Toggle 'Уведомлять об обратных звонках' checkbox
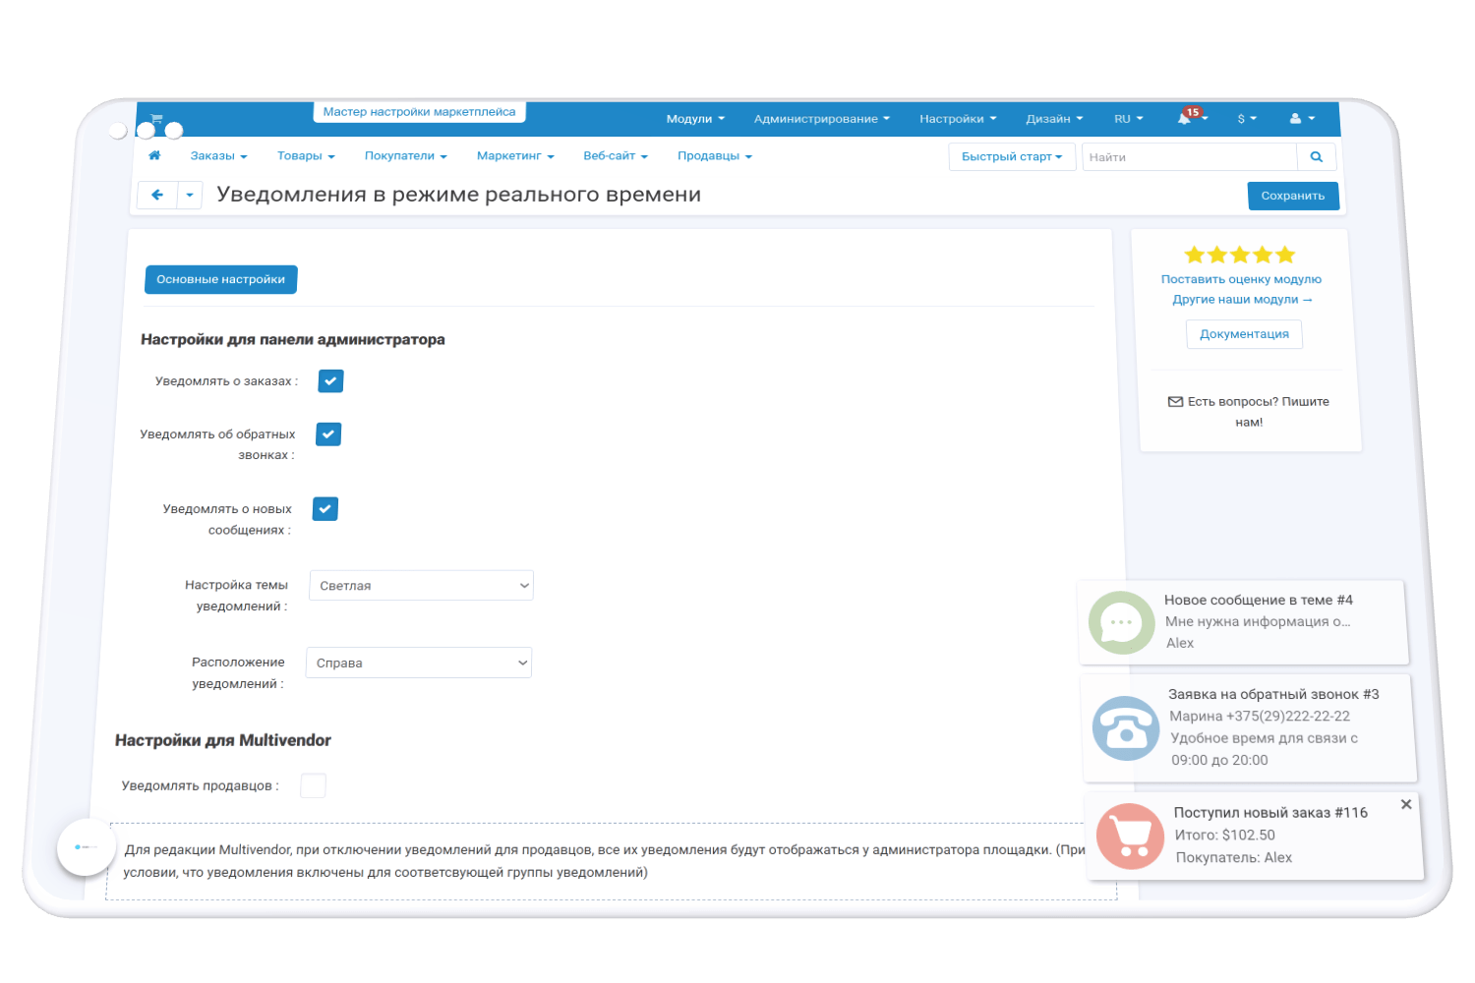This screenshot has width=1475, height=983. click(x=328, y=434)
